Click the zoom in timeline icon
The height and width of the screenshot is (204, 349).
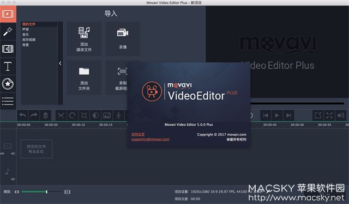[x=67, y=192]
